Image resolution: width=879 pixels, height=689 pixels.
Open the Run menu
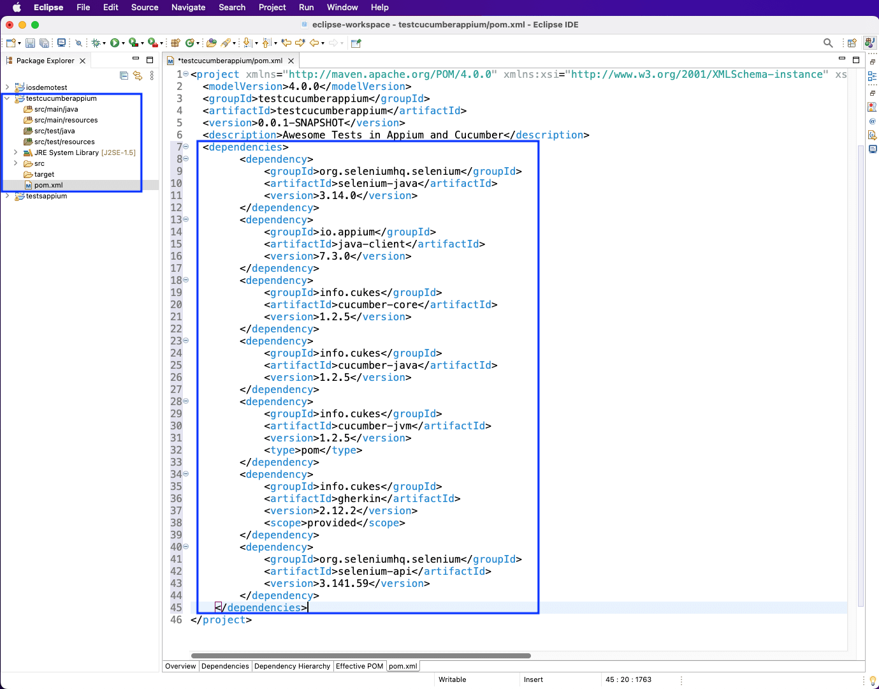tap(306, 7)
